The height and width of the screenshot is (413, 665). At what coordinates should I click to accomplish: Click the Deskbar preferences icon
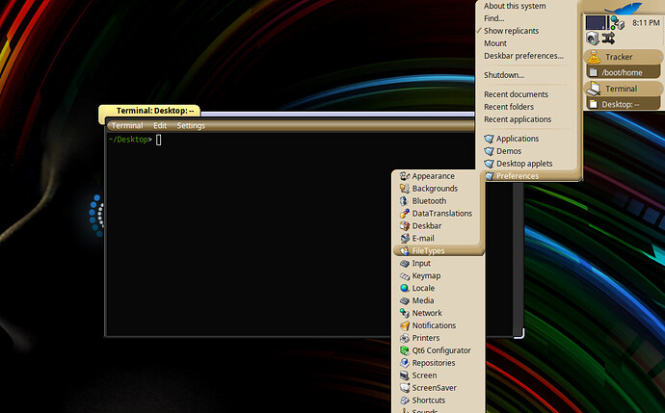click(x=405, y=226)
